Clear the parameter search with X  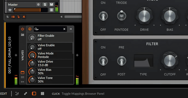pyautogui.click(x=64, y=29)
